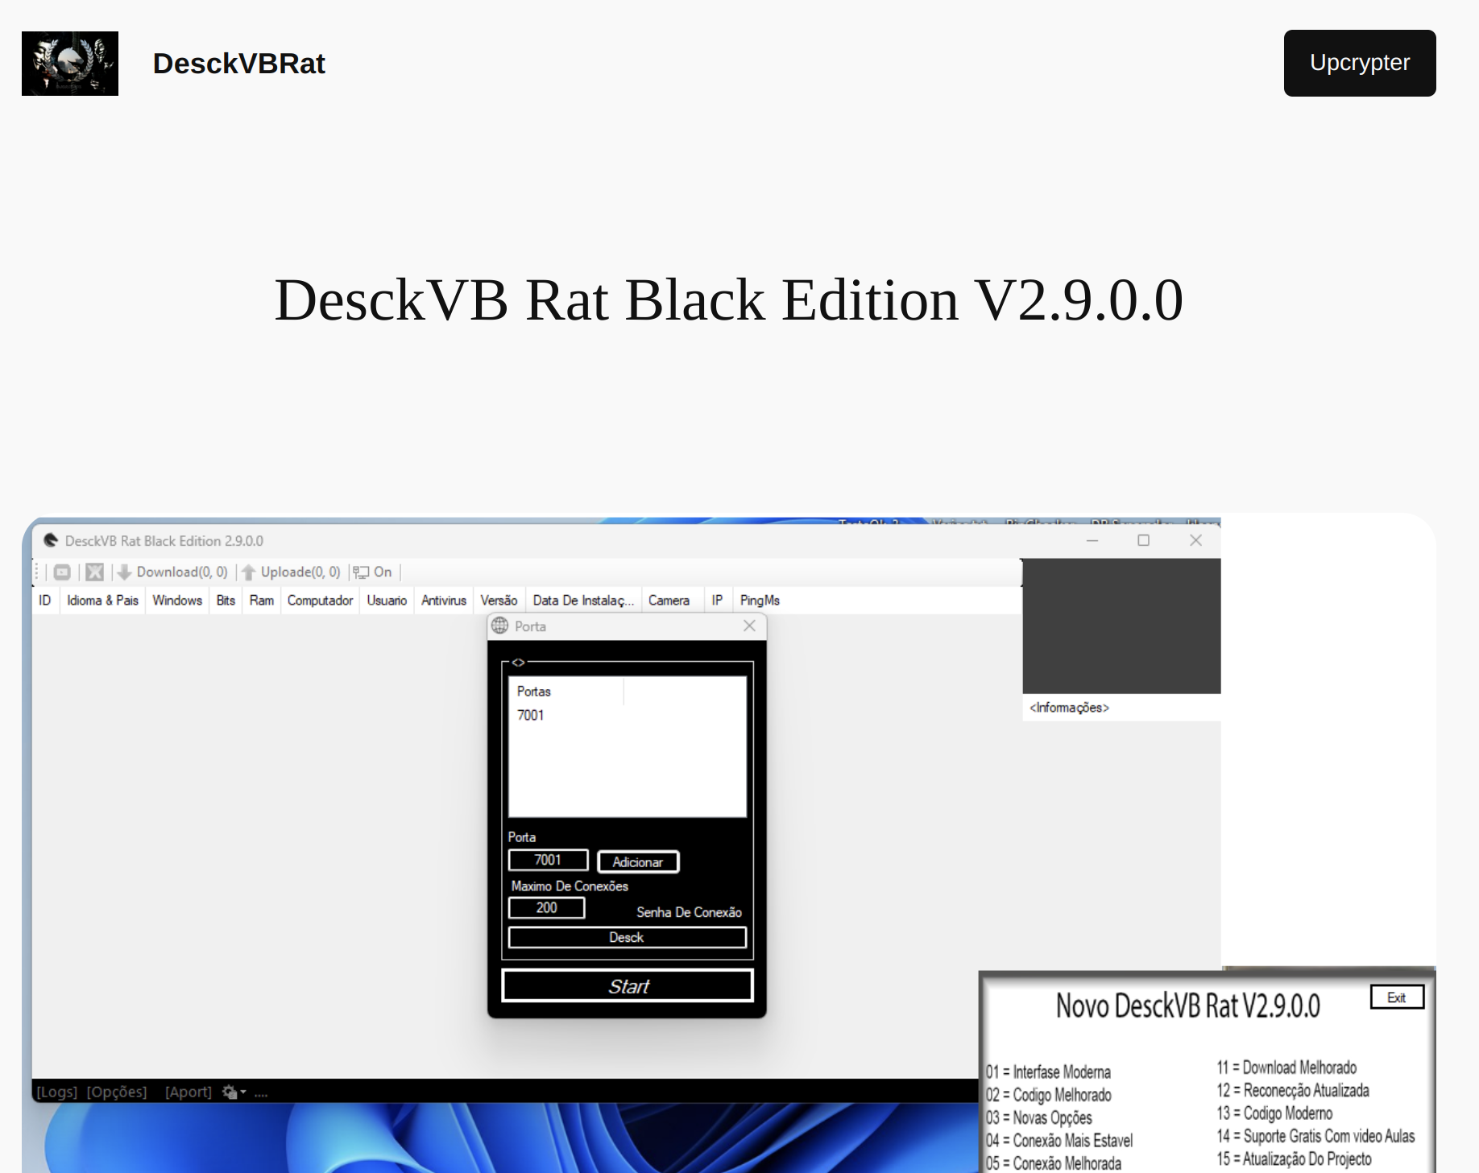The height and width of the screenshot is (1173, 1479).
Task: Select the Ram column header
Action: point(262,601)
